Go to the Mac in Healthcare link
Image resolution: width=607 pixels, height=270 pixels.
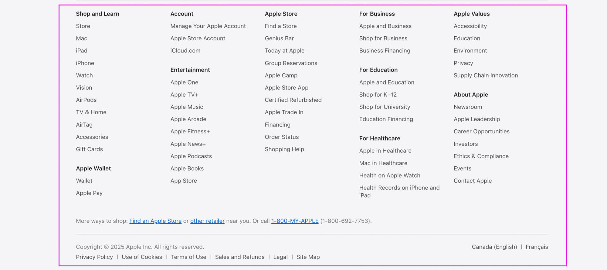click(383, 163)
